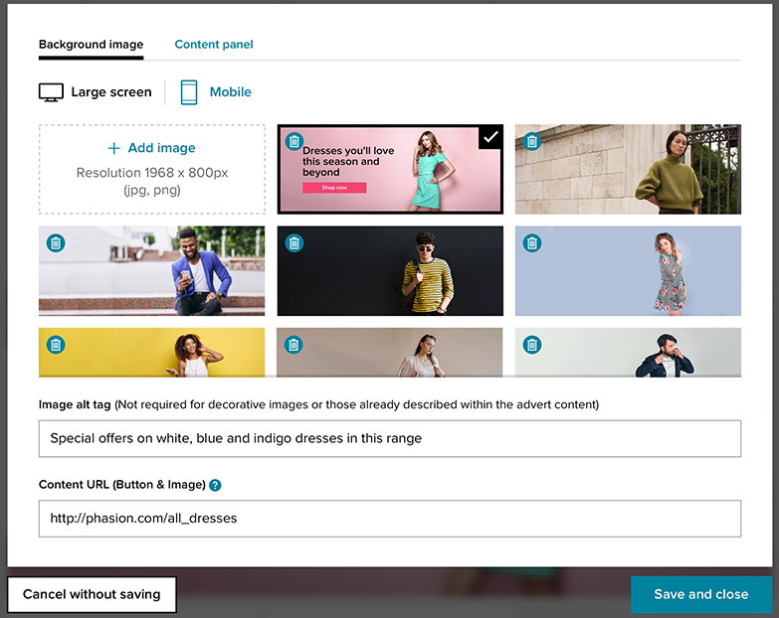Click Save and close button
Viewport: 779px width, 618px height.
click(x=701, y=594)
